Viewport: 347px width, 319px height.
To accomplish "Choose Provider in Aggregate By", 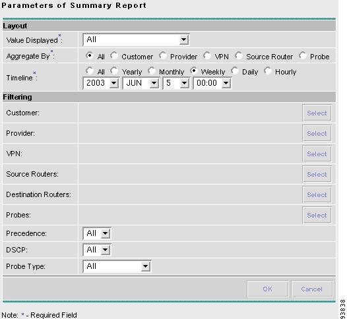I will point(163,55).
